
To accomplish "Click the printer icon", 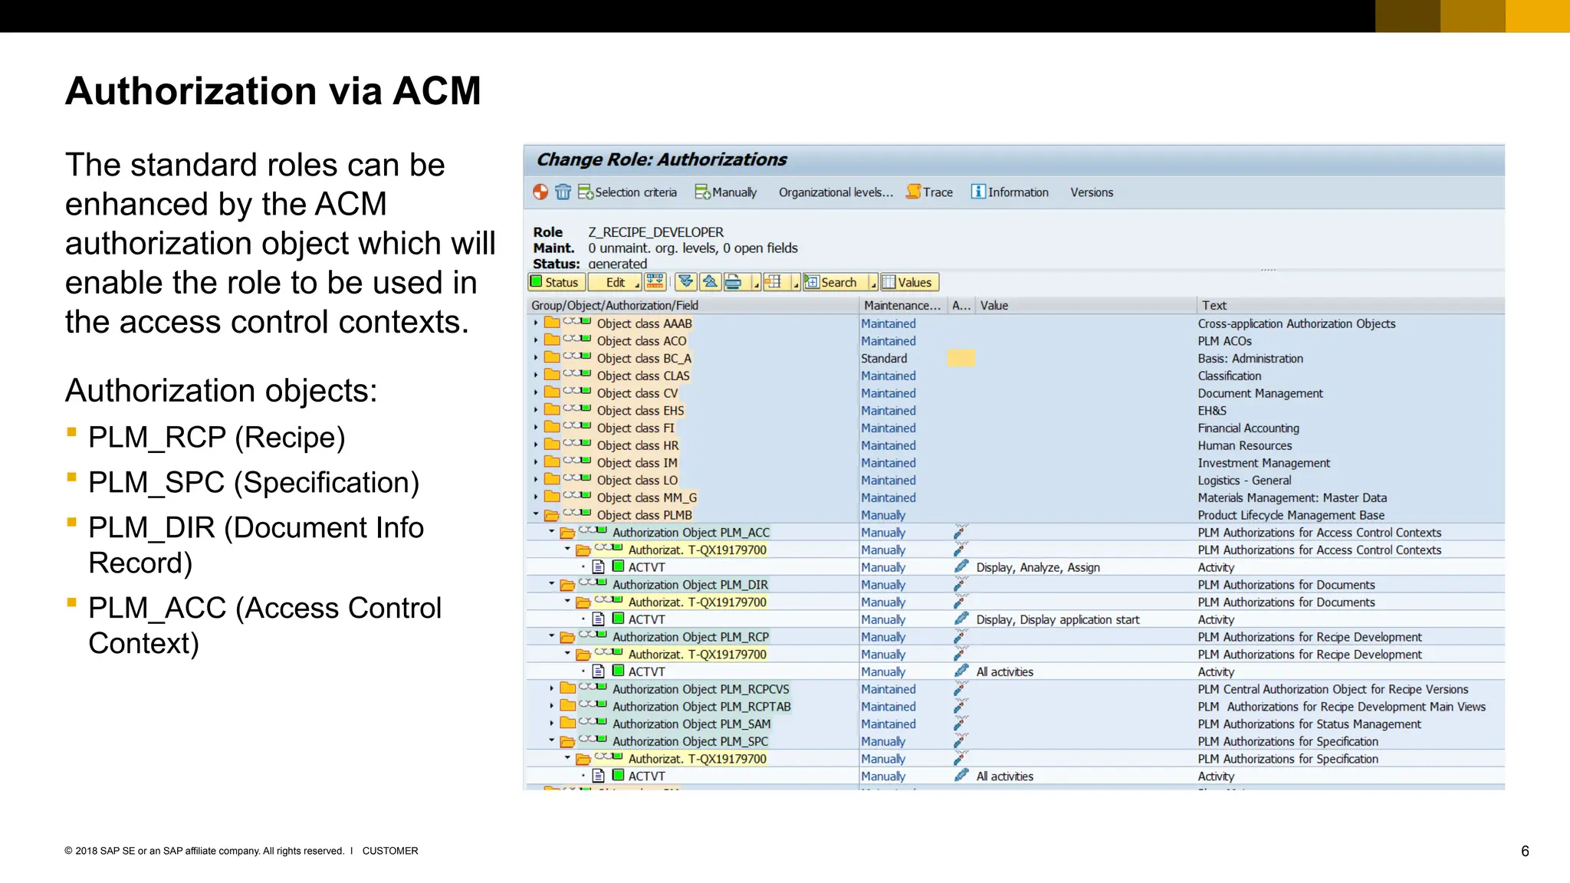I will pos(733,282).
